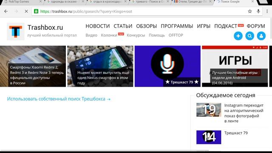
Task: Stop page loading with the X button
Action: (x=26, y=11)
